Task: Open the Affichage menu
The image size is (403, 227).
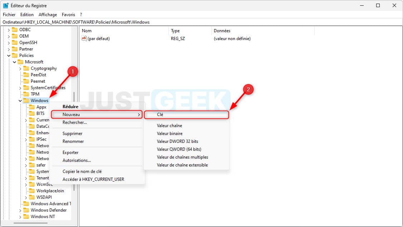Action: tap(48, 15)
